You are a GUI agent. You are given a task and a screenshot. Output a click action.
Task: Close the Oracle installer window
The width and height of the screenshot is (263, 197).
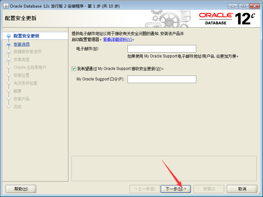point(254,6)
